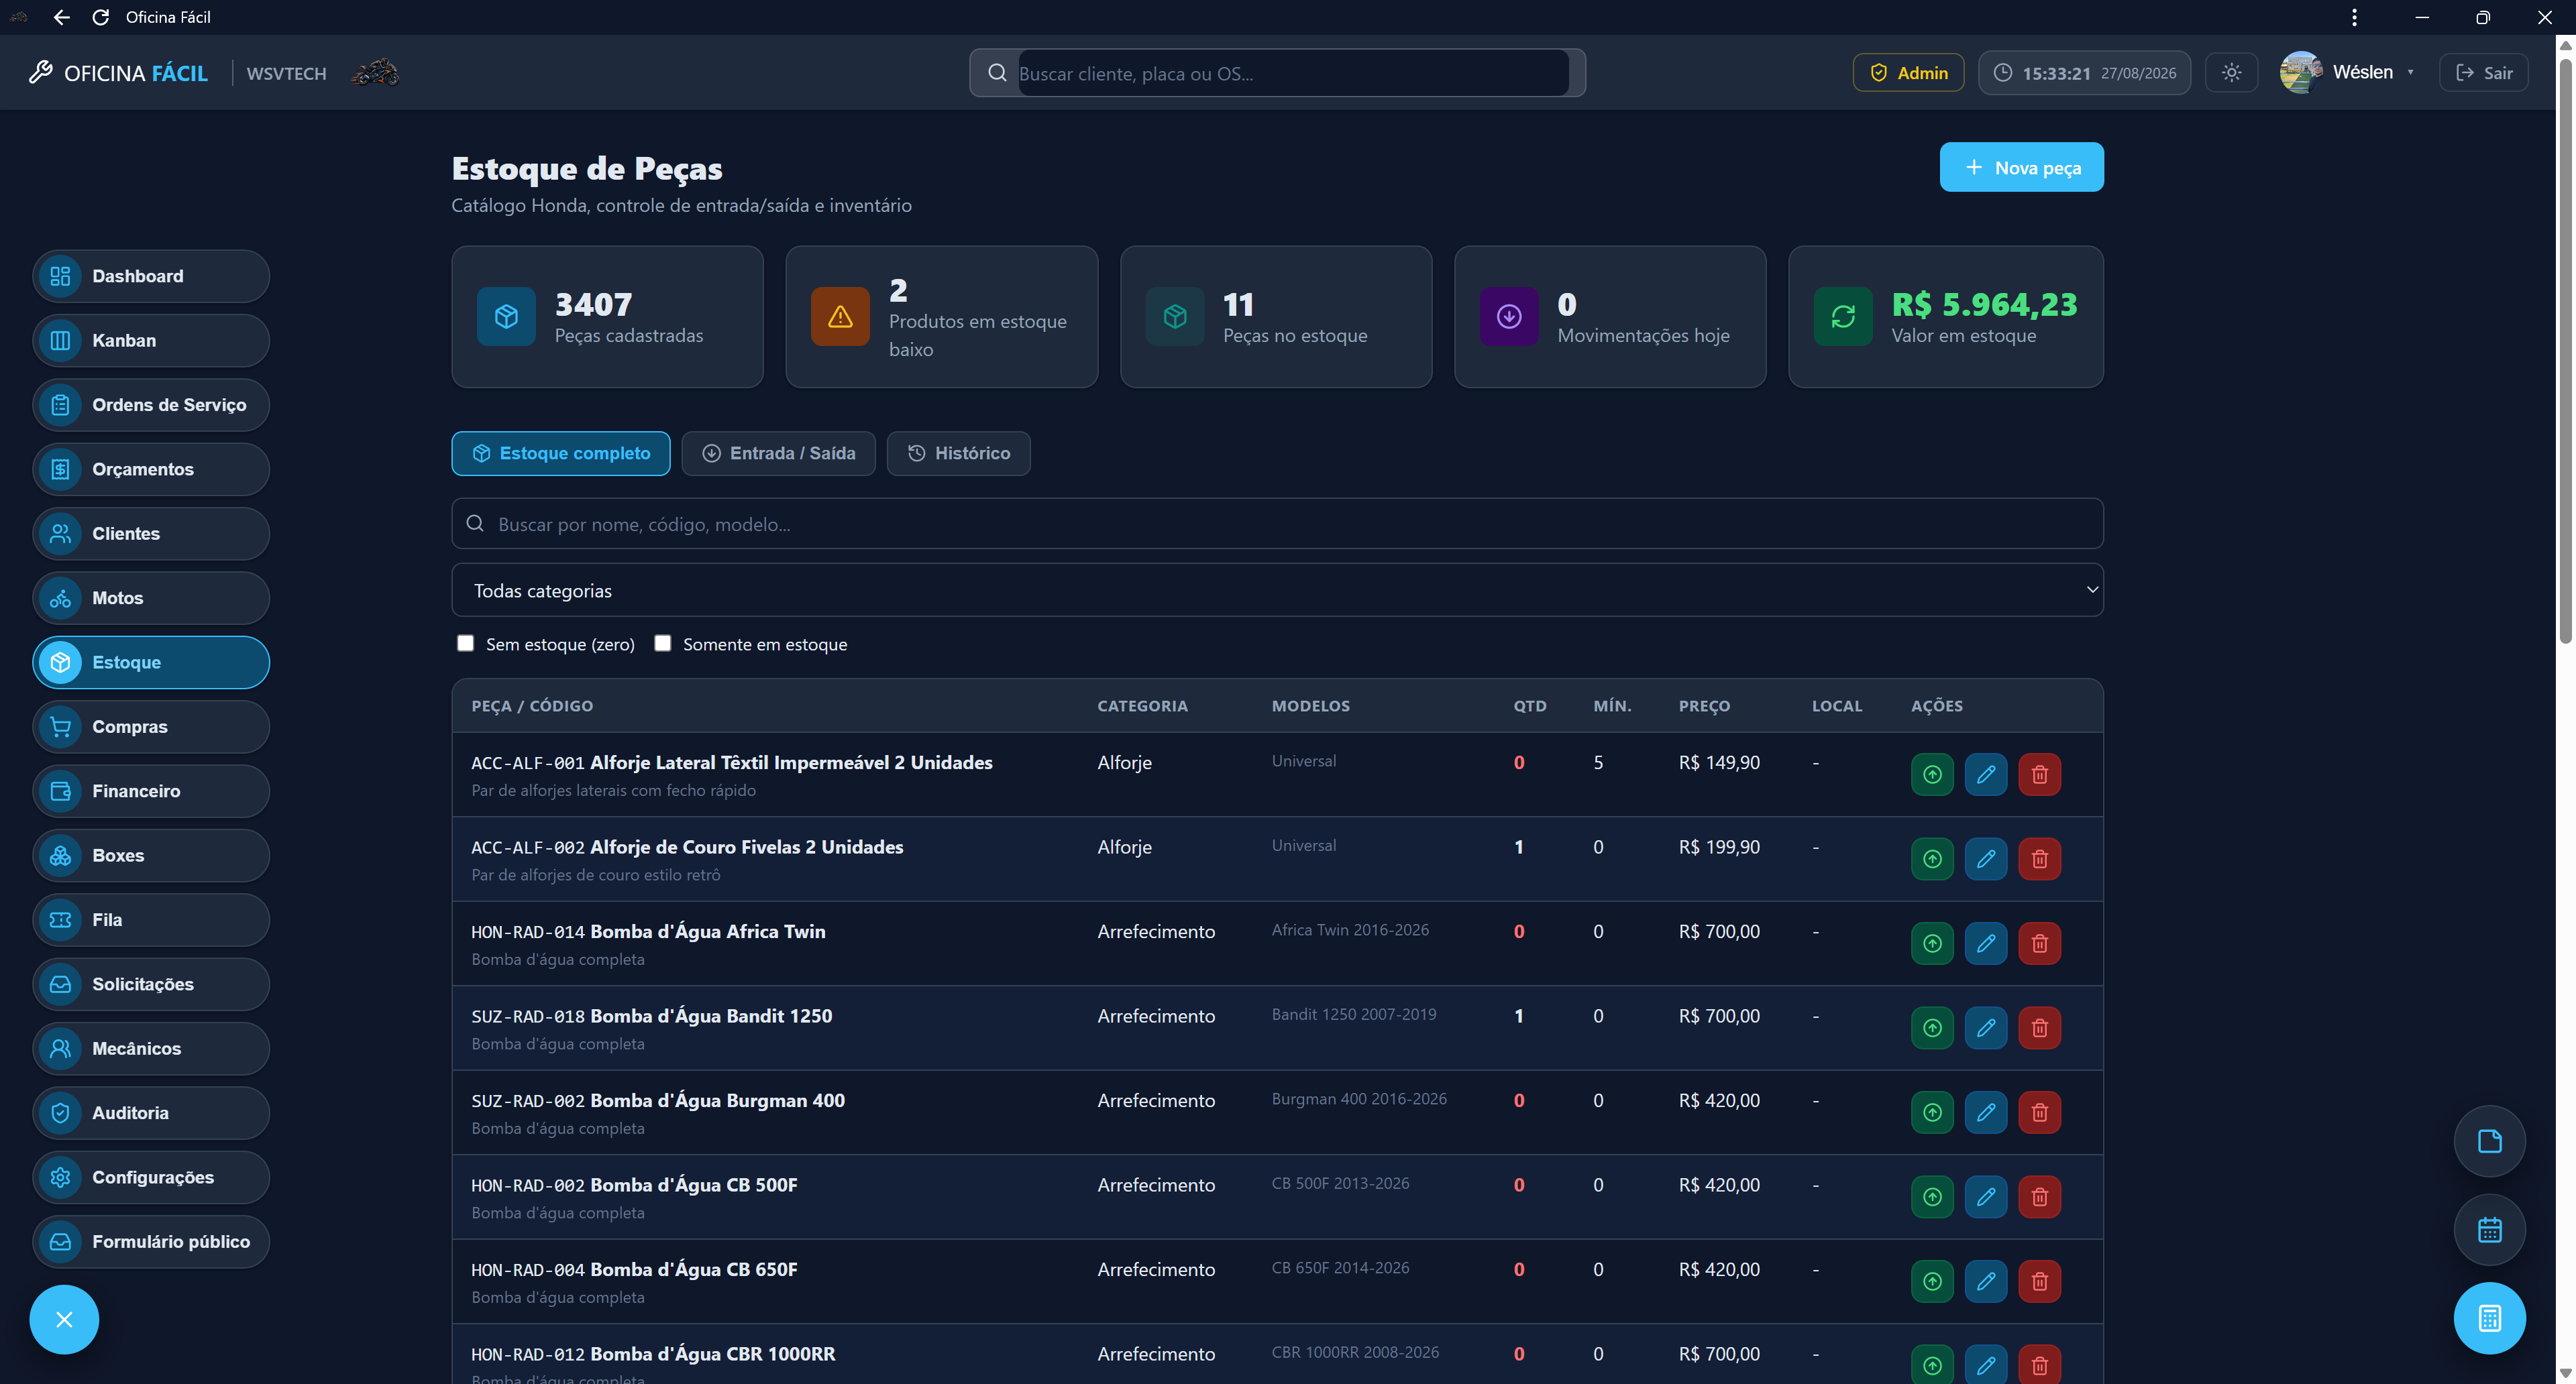Click the browser reload icon
The image size is (2576, 1384).
pos(100,17)
